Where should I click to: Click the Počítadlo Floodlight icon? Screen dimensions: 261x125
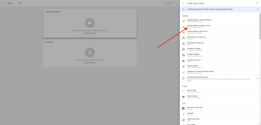(184, 50)
